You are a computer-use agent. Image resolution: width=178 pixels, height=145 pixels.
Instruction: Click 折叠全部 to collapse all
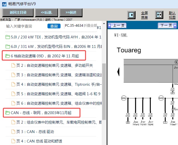90,26
